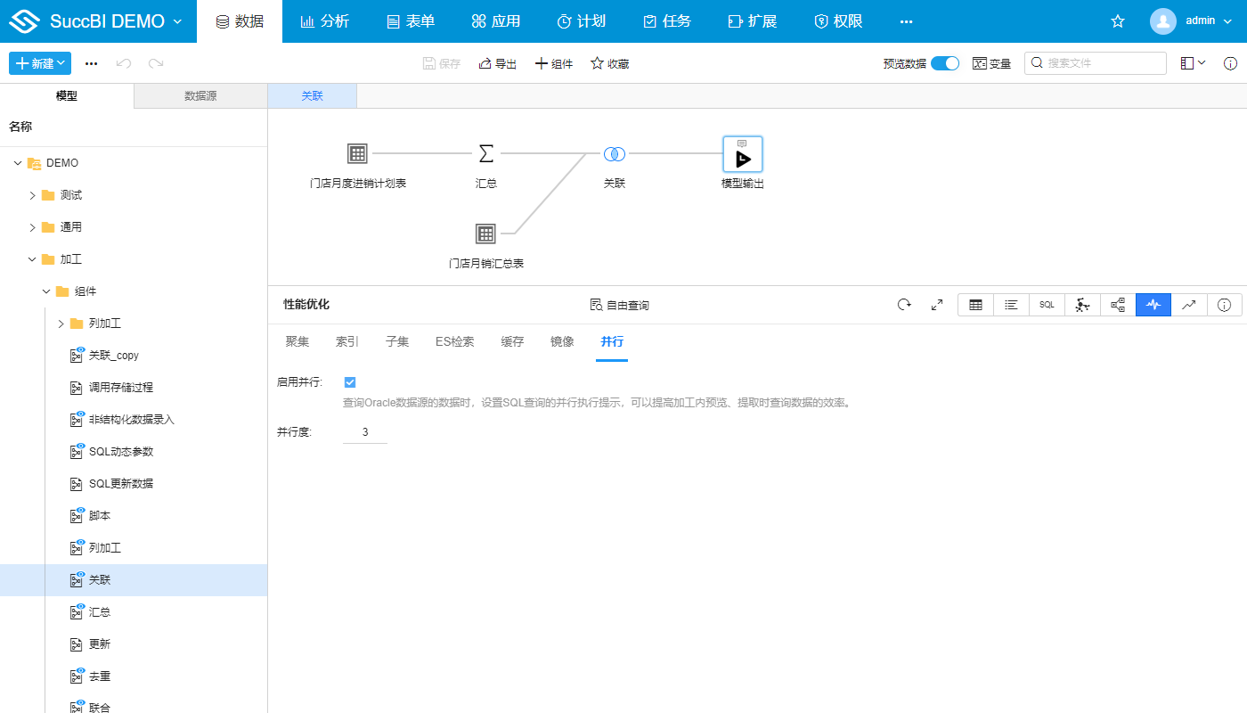This screenshot has height=713, width=1247.
Task: Open the trend line chart icon
Action: (x=1189, y=305)
